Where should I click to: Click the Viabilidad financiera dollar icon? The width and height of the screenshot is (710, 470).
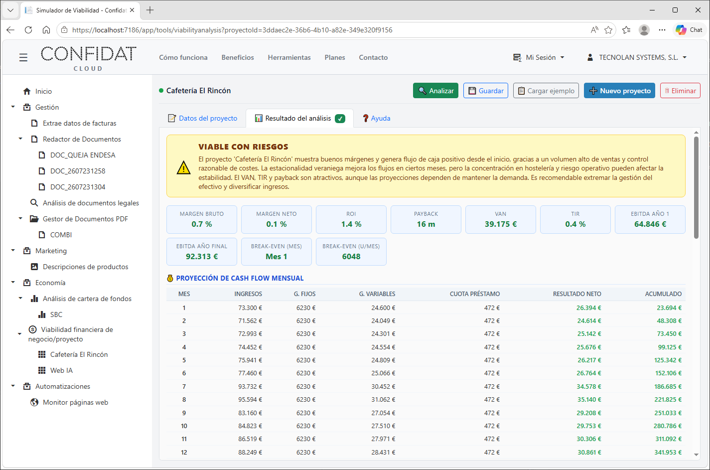pyautogui.click(x=32, y=329)
